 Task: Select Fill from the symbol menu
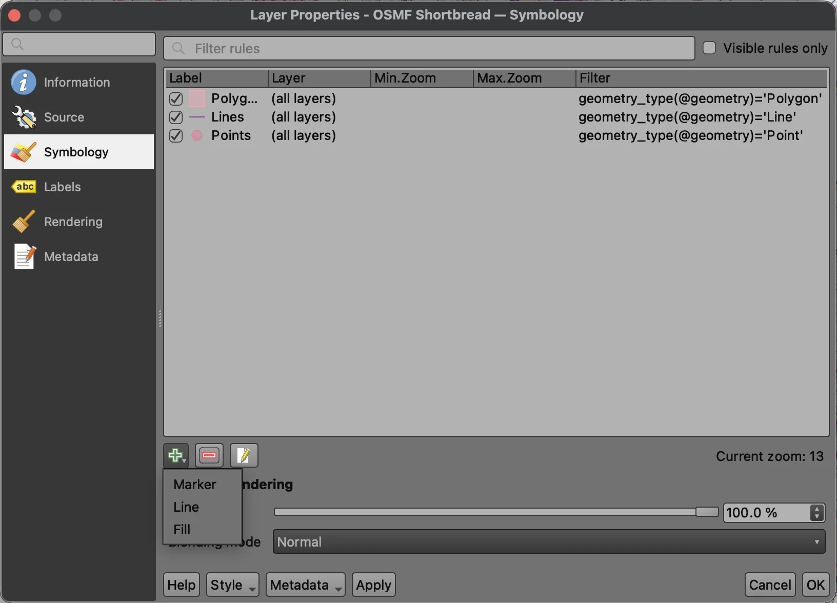pos(181,529)
